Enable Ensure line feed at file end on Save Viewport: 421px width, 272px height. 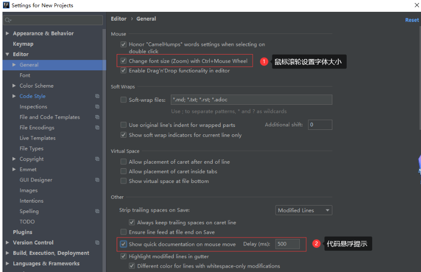click(x=124, y=232)
